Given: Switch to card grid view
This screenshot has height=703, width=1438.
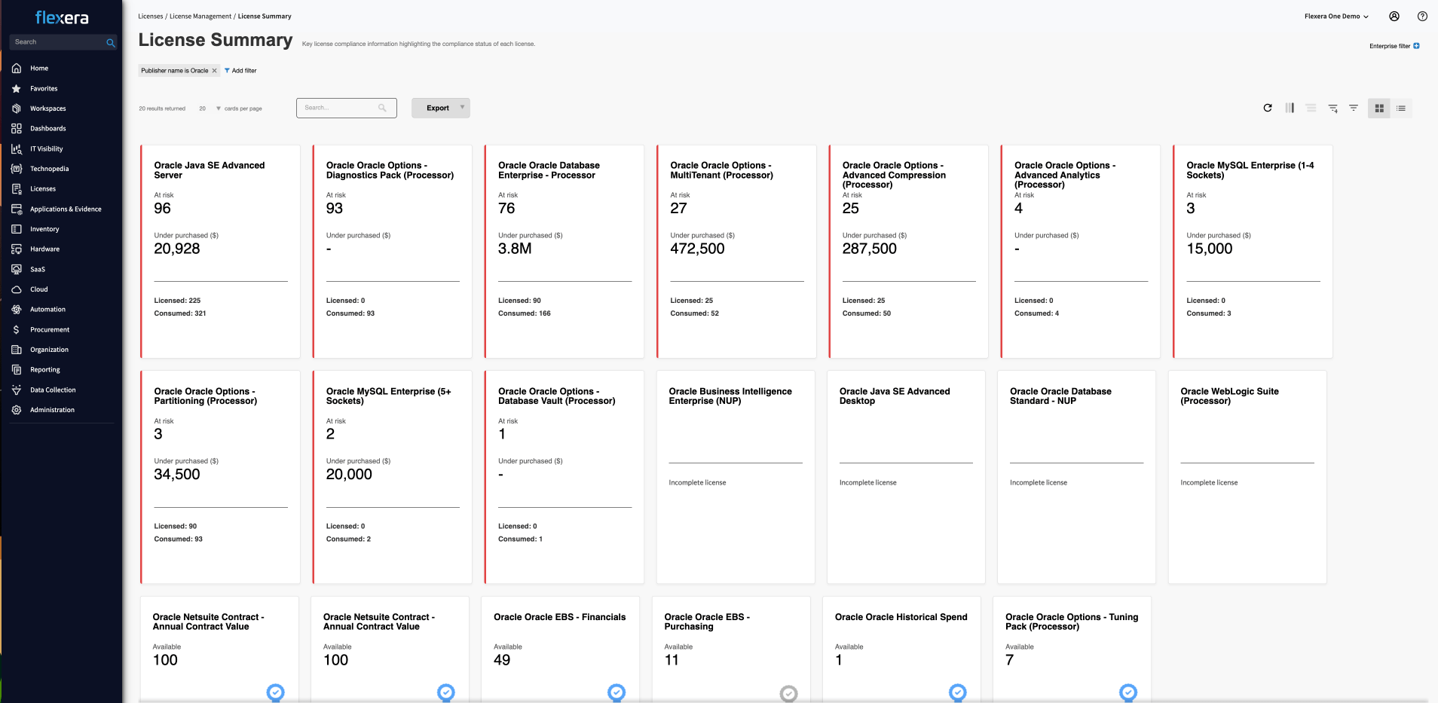Looking at the screenshot, I should (1379, 109).
